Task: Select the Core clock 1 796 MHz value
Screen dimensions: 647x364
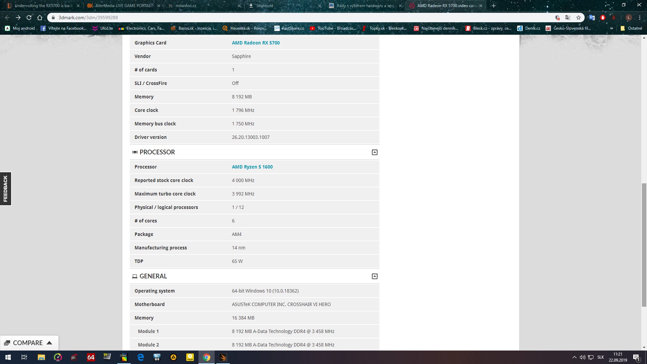Action: pos(243,110)
